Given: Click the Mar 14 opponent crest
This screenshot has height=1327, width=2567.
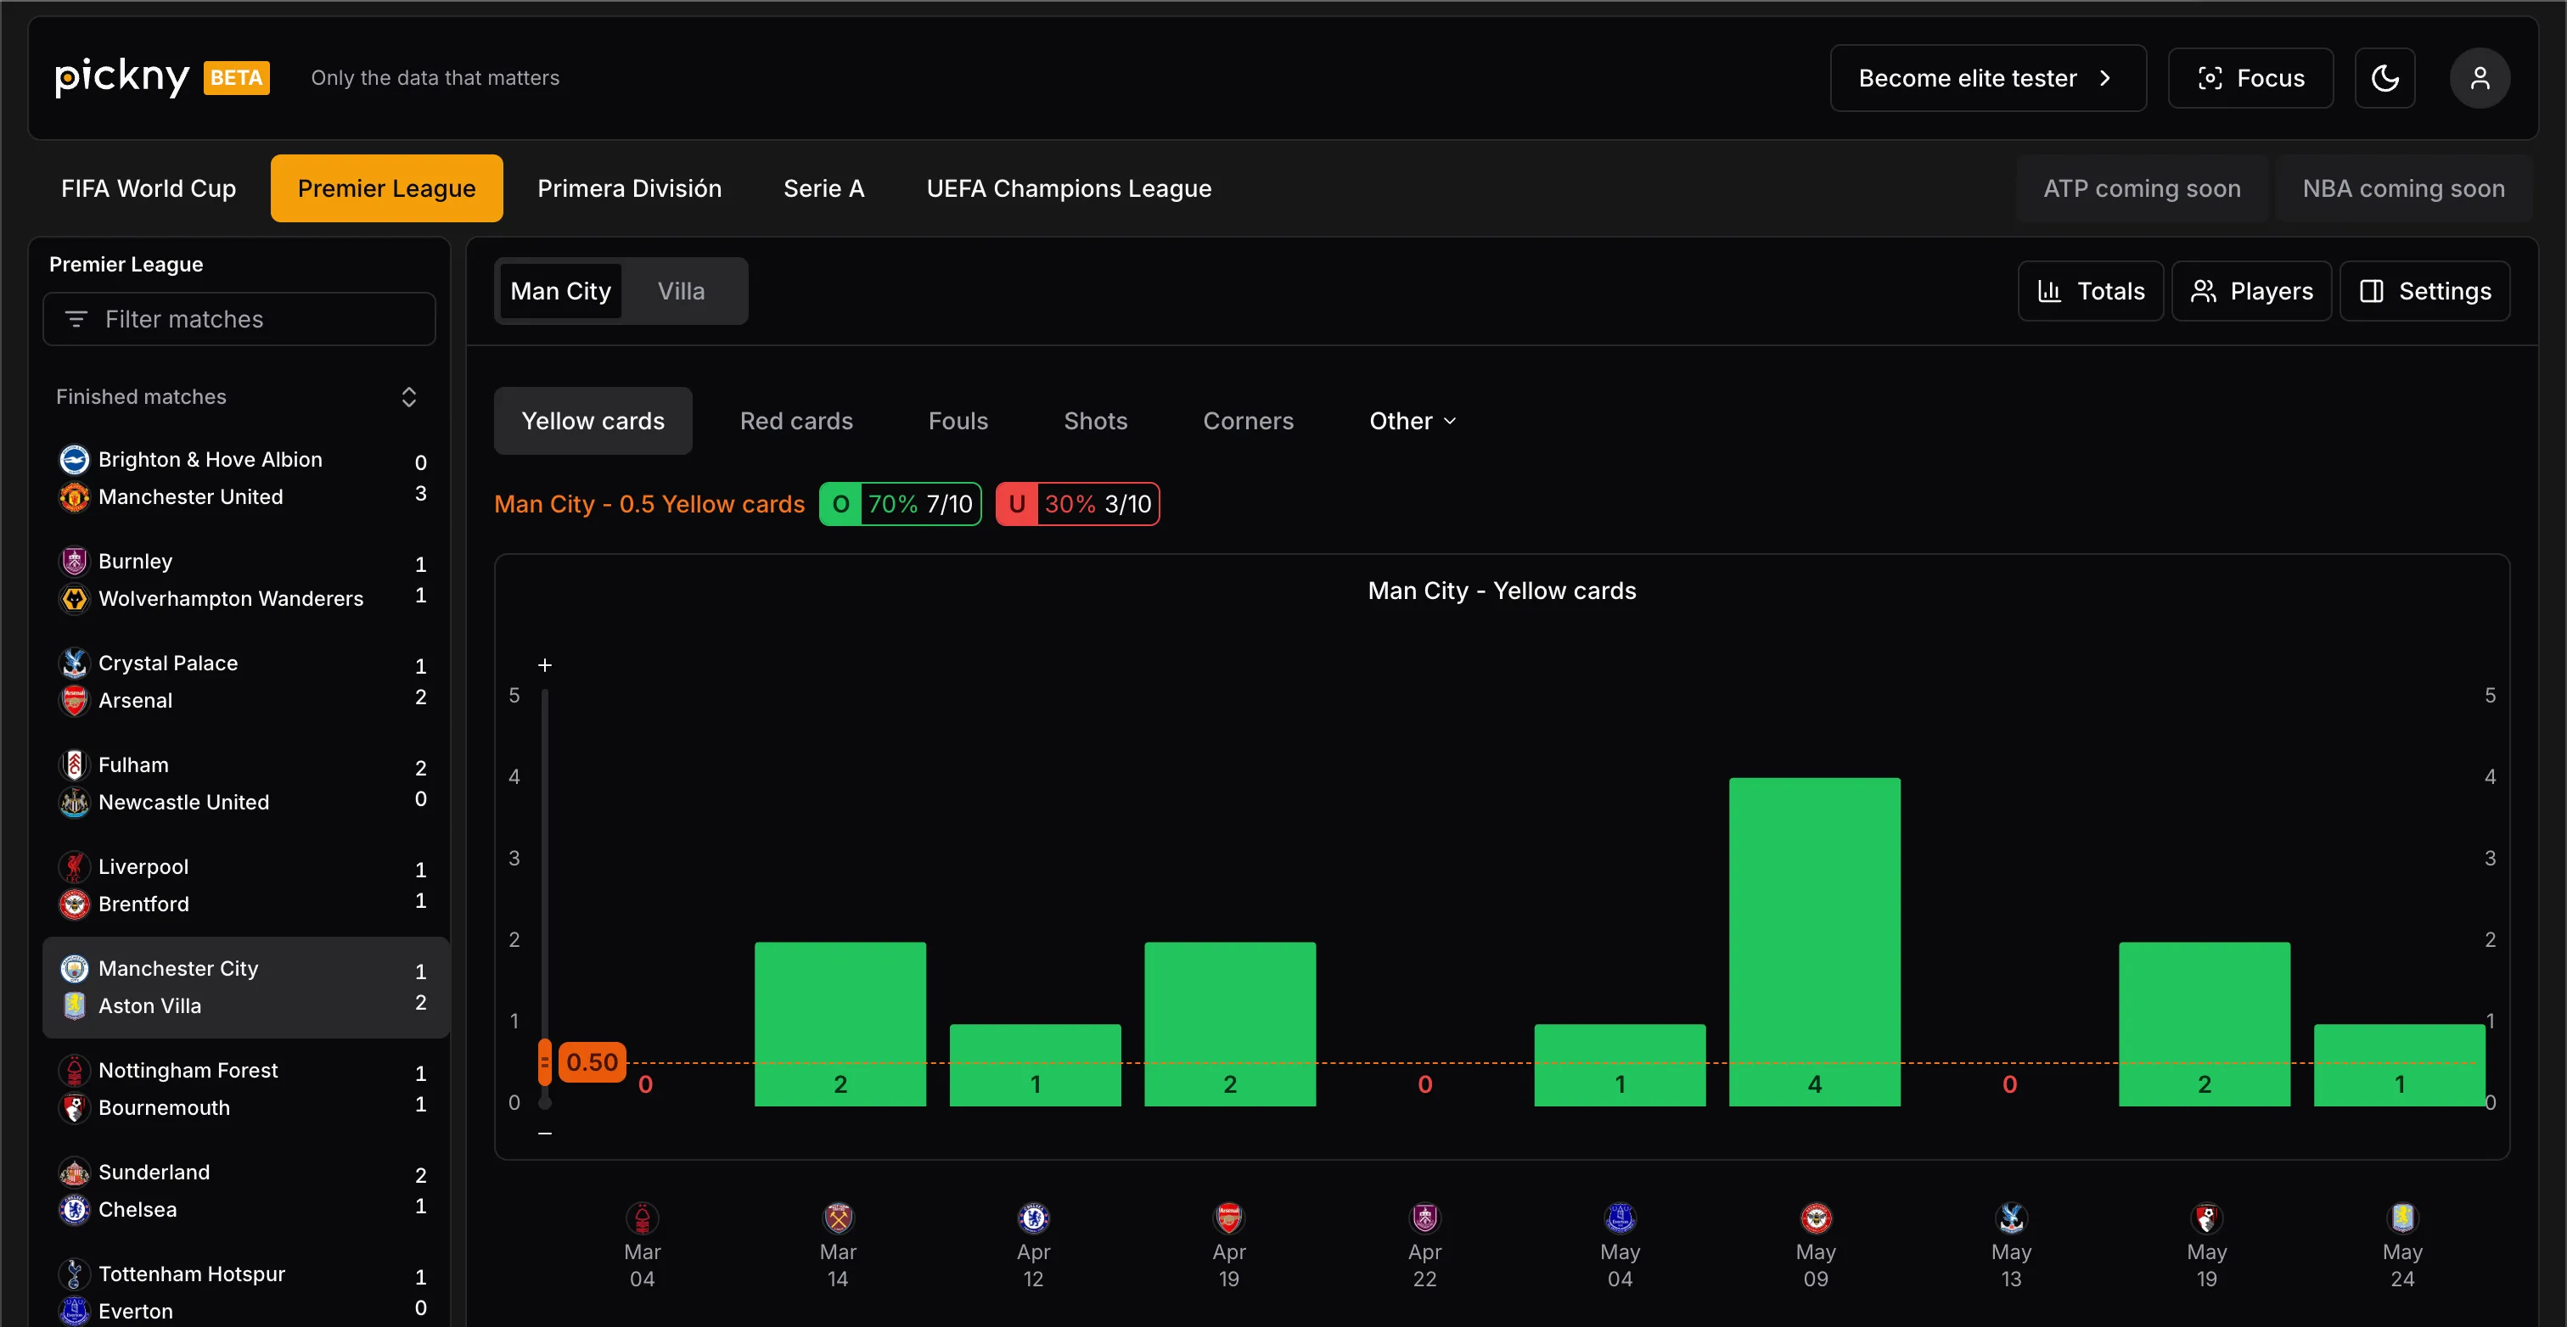Looking at the screenshot, I should [x=838, y=1218].
